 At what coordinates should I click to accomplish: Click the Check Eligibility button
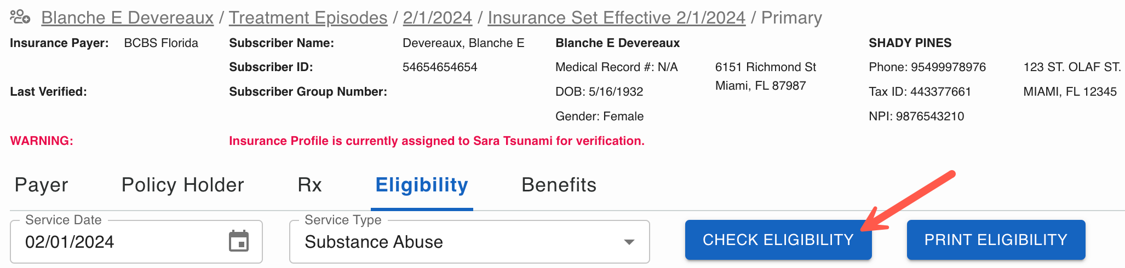778,240
